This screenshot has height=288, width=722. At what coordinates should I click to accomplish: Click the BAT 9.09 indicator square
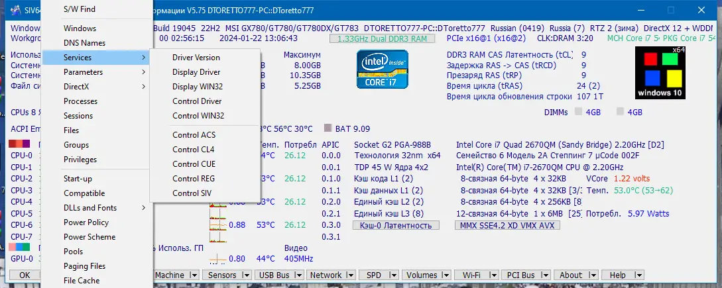328,129
